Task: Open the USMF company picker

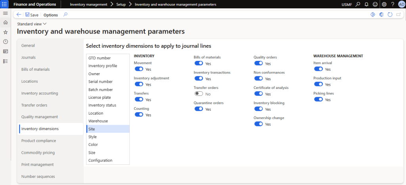Action: point(346,4)
